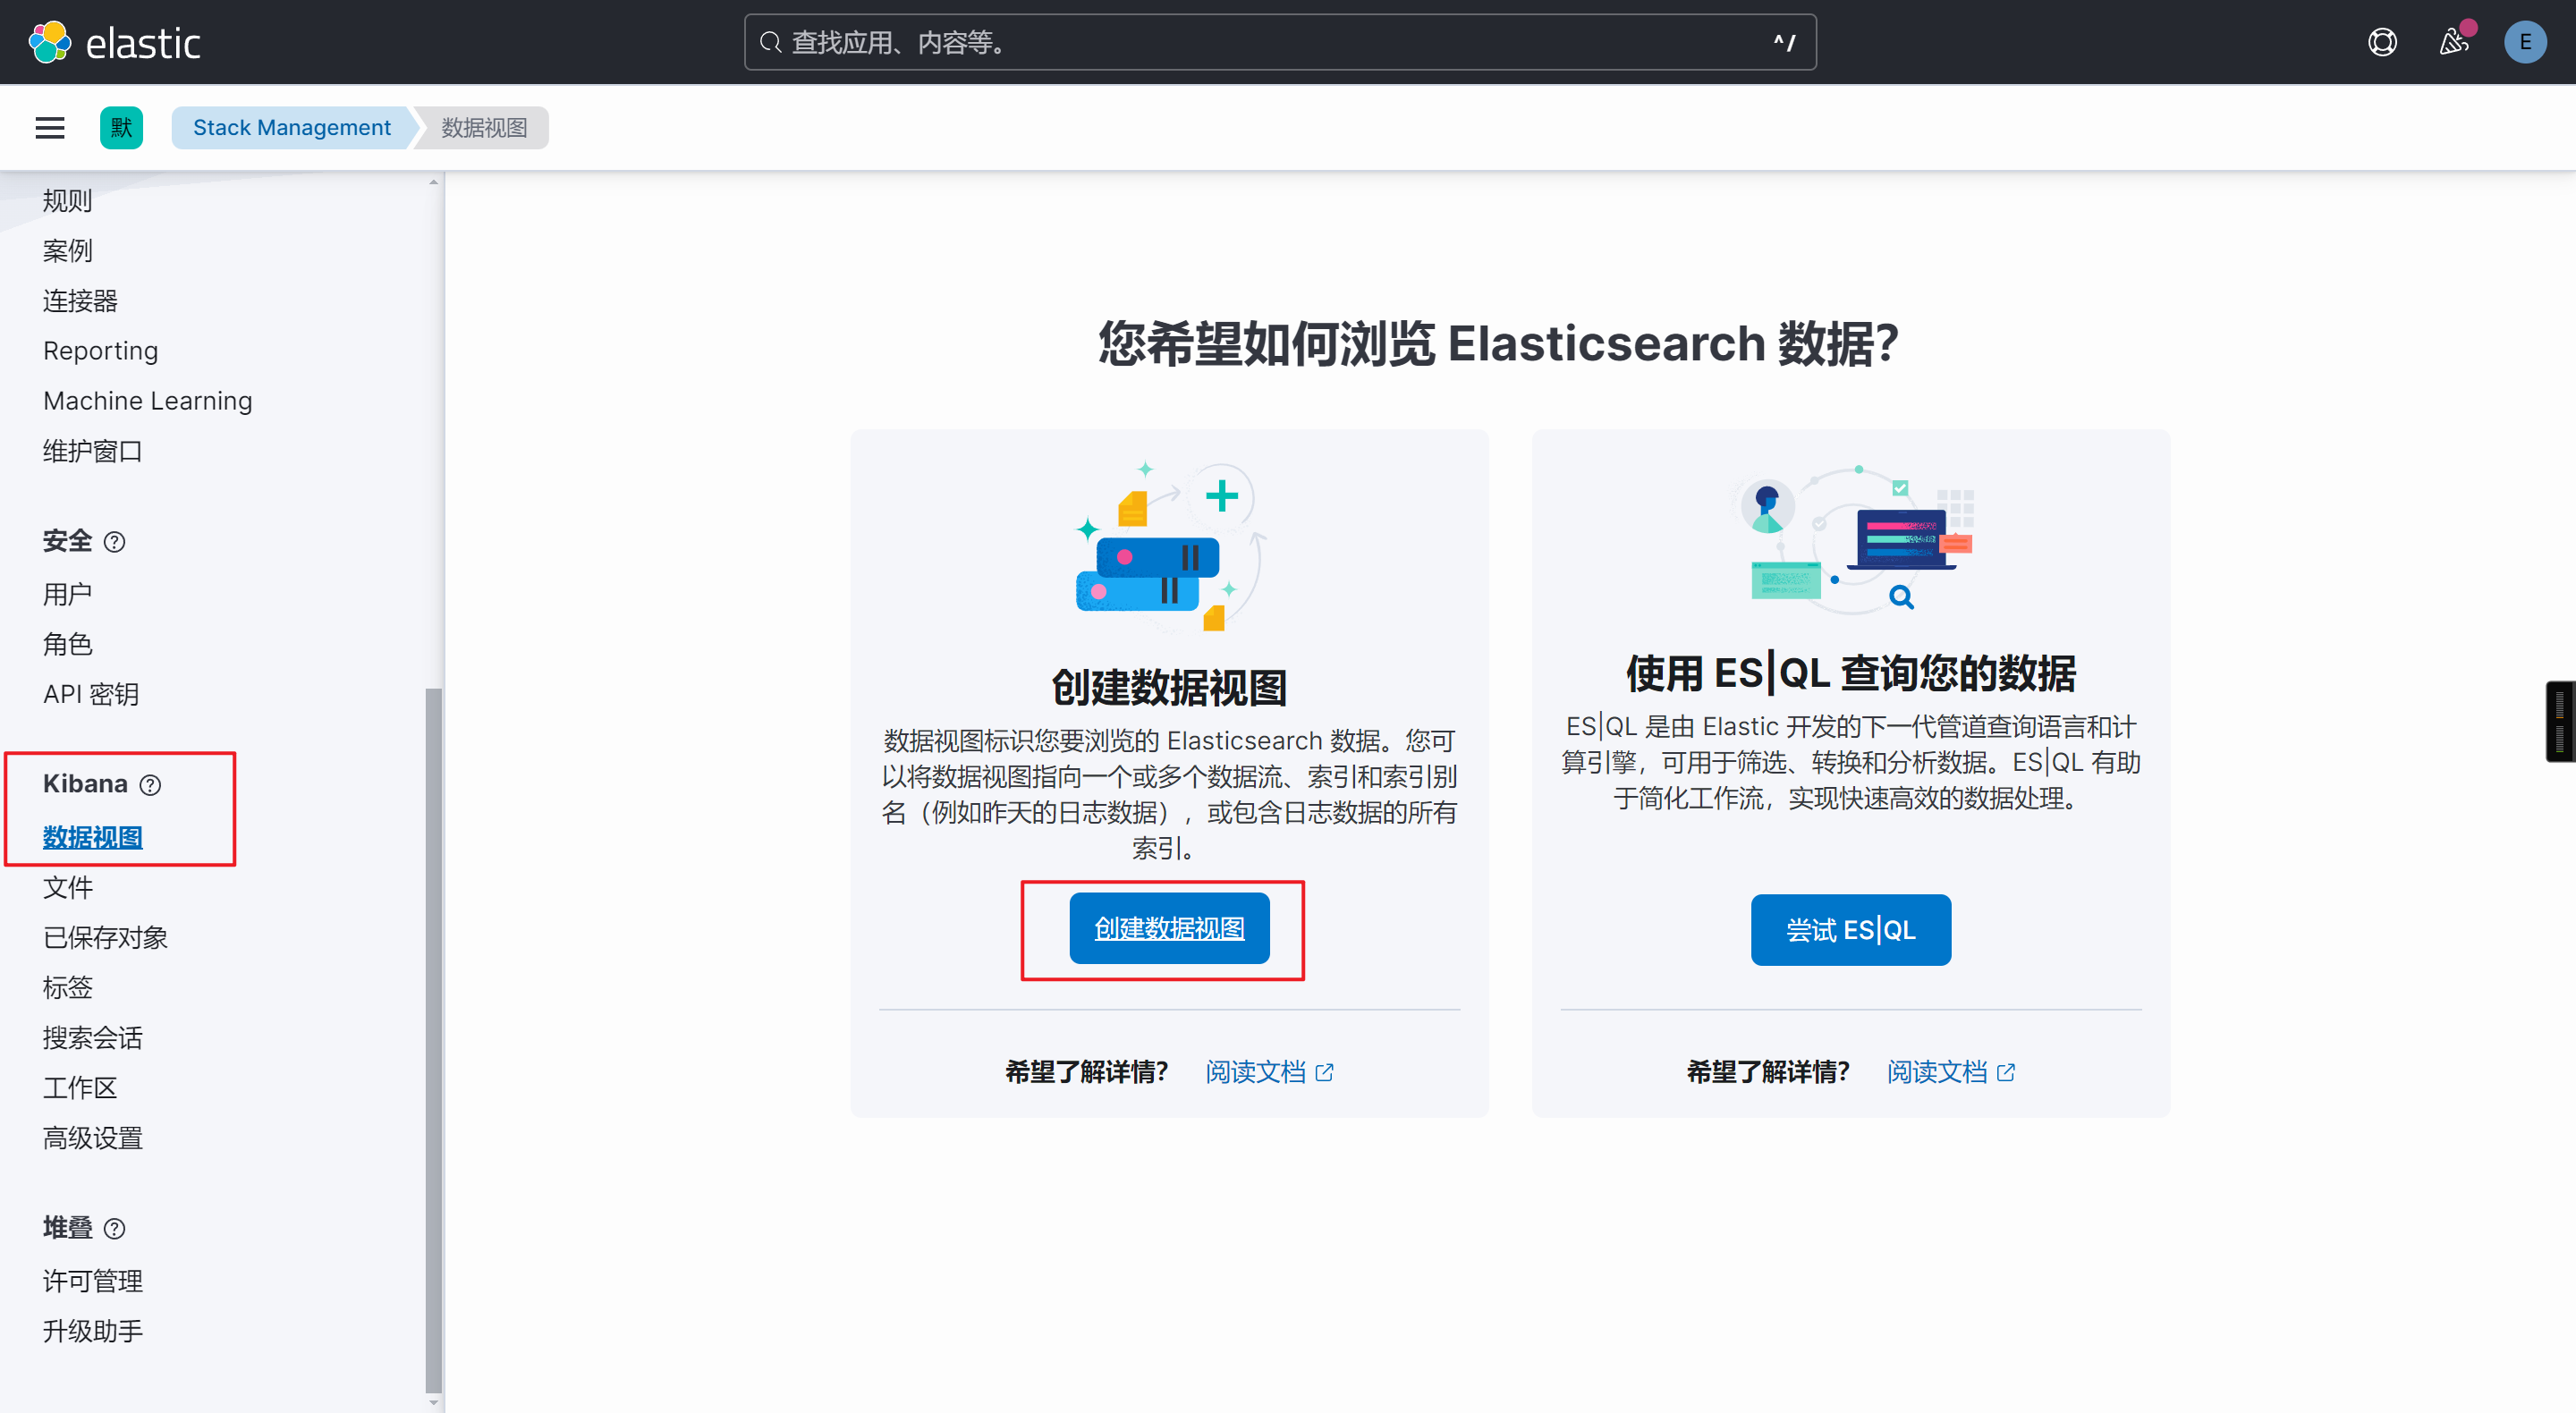The width and height of the screenshot is (2576, 1413).
Task: Open 标签 in the sidebar
Action: (67, 988)
